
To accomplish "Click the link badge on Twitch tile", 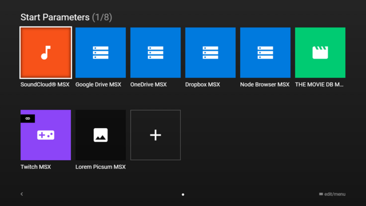I will click(x=28, y=118).
